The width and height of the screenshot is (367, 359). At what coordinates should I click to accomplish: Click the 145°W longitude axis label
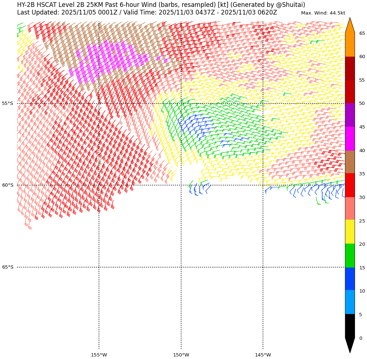point(263,355)
